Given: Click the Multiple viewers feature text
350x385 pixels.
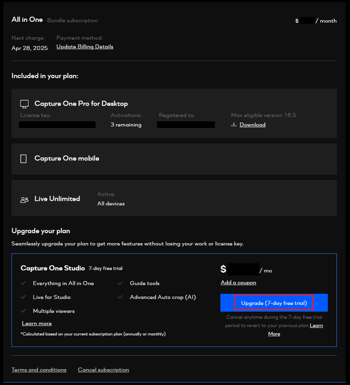Looking at the screenshot, I should point(54,311).
